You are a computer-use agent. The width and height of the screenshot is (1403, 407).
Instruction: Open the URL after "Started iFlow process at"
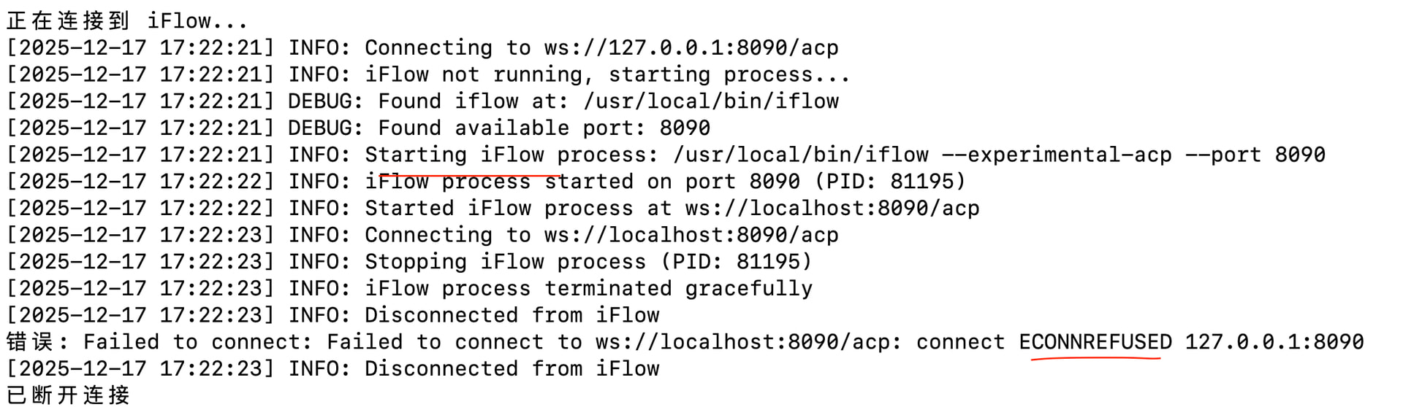click(832, 209)
